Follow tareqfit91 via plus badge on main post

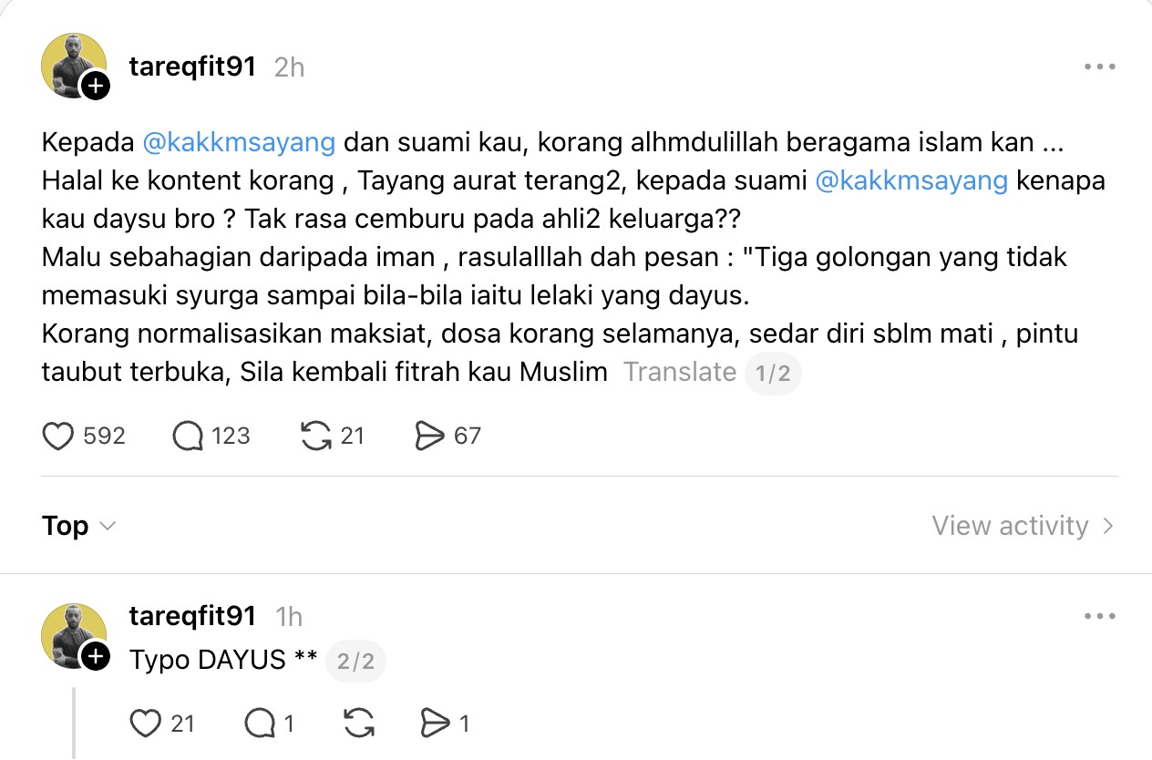96,87
